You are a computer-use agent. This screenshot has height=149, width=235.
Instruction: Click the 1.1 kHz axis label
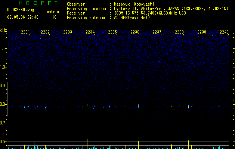pyautogui.click(x=3, y=48)
